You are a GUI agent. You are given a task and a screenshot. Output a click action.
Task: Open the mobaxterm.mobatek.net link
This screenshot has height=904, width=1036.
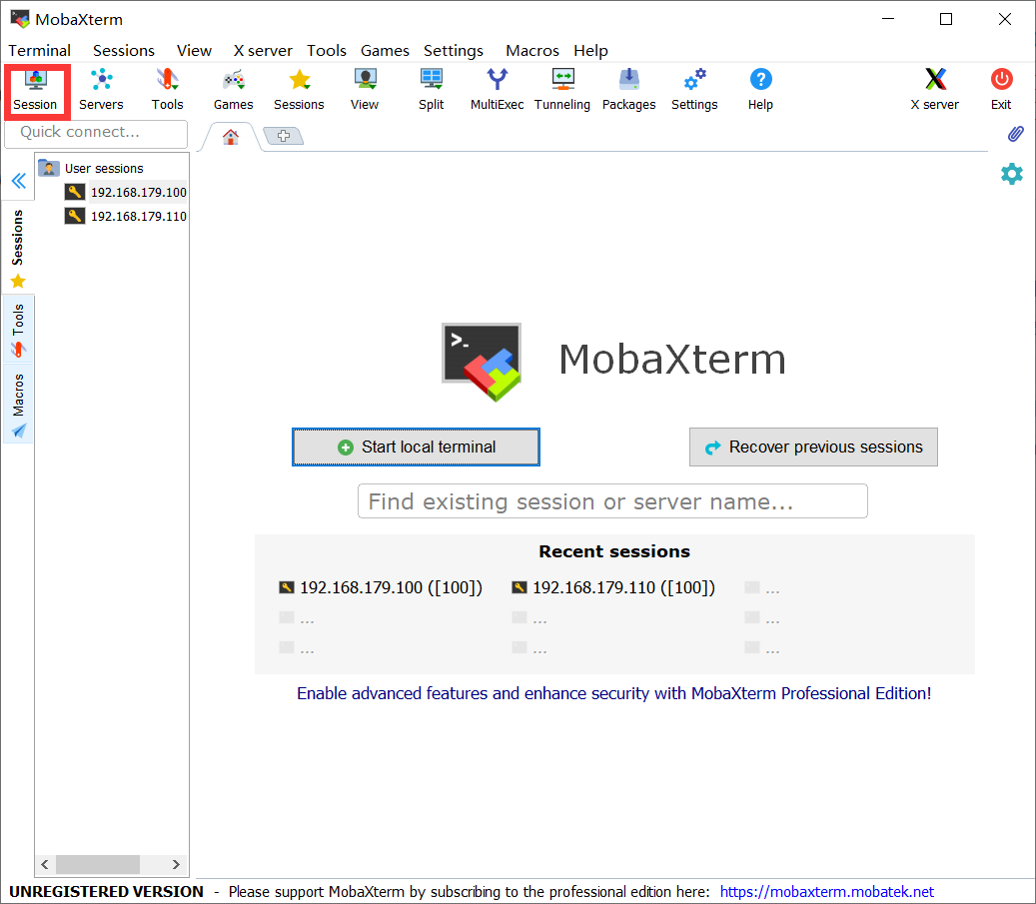pyautogui.click(x=827, y=891)
